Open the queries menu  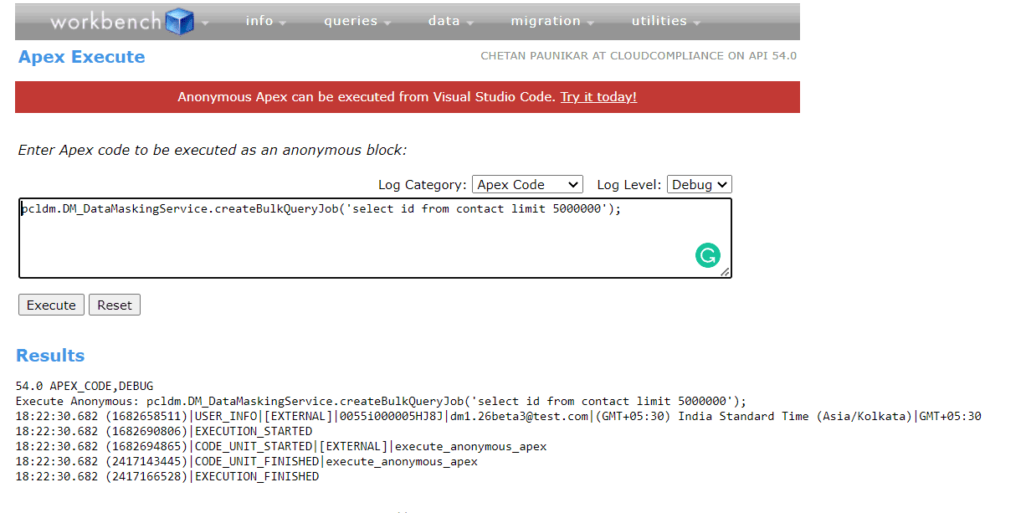[x=357, y=21]
